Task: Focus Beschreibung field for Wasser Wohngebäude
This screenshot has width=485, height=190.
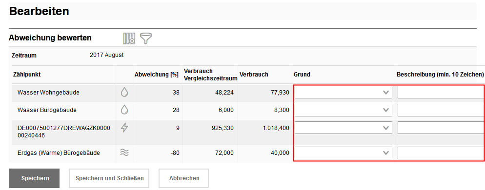Action: point(441,92)
